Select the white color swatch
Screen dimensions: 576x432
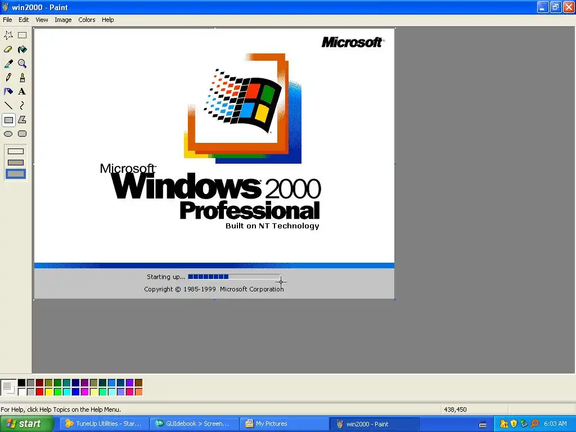22,392
